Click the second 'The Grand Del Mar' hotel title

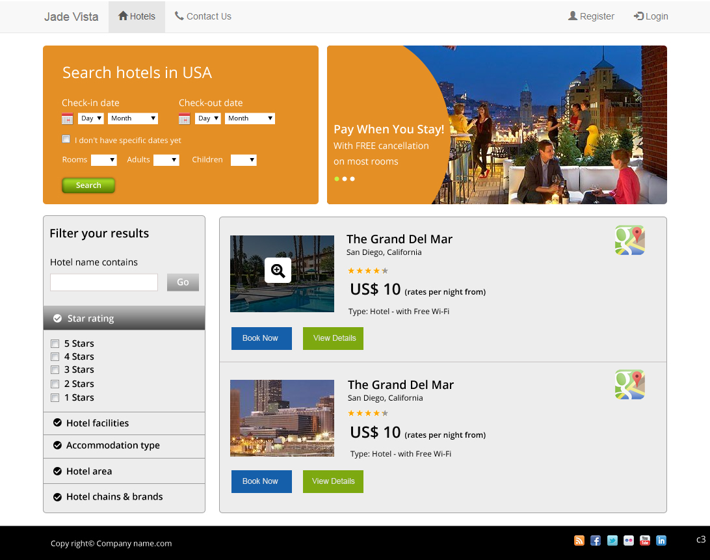[401, 385]
